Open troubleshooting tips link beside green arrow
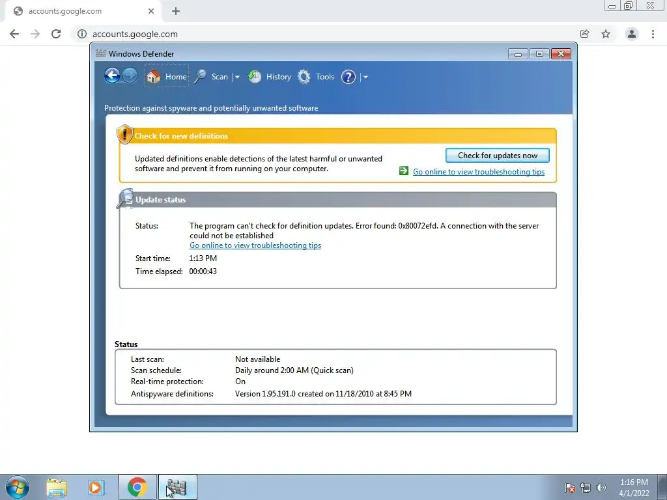Viewport: 667px width, 500px height. 479,172
